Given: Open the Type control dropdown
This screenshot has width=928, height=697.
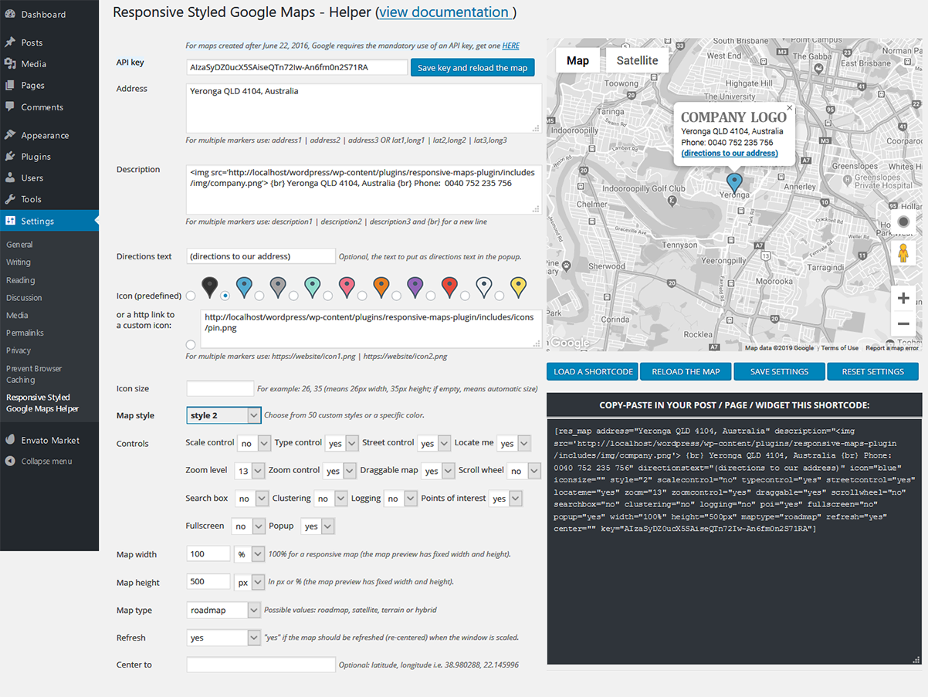Looking at the screenshot, I should [x=342, y=443].
